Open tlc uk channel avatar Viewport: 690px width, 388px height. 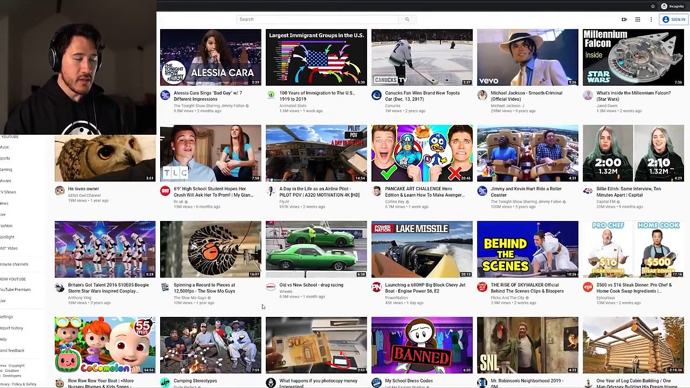click(165, 191)
